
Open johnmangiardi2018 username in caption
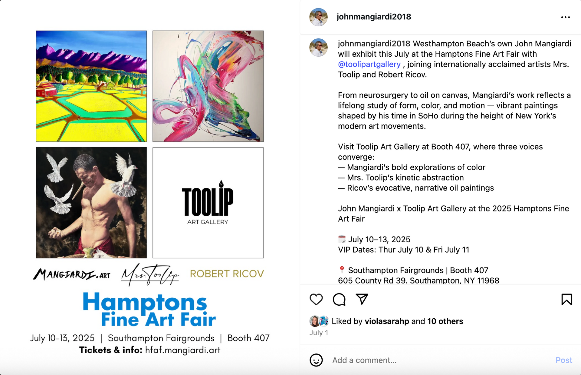[x=374, y=44]
